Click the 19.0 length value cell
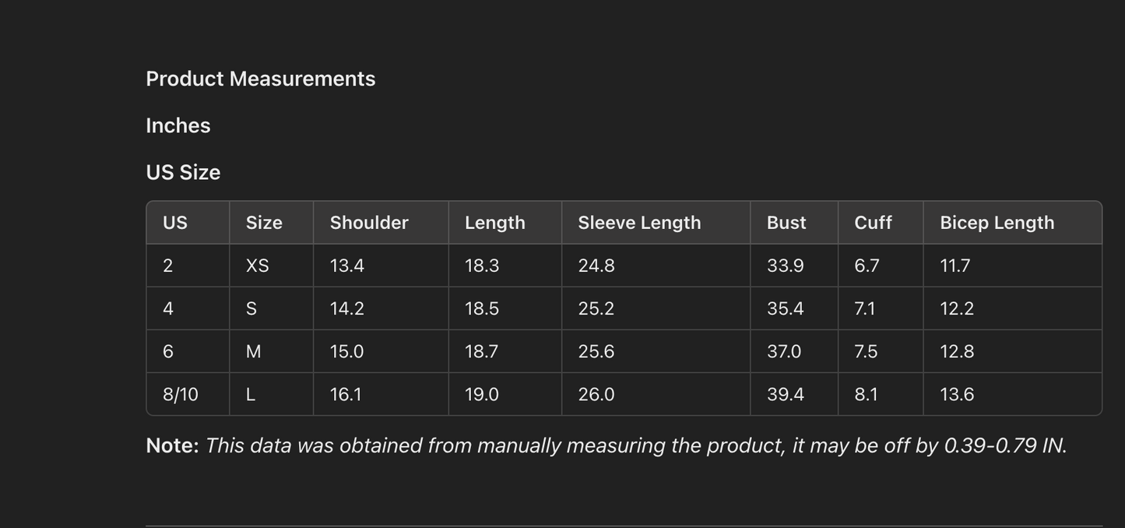1125x528 pixels. click(x=481, y=394)
